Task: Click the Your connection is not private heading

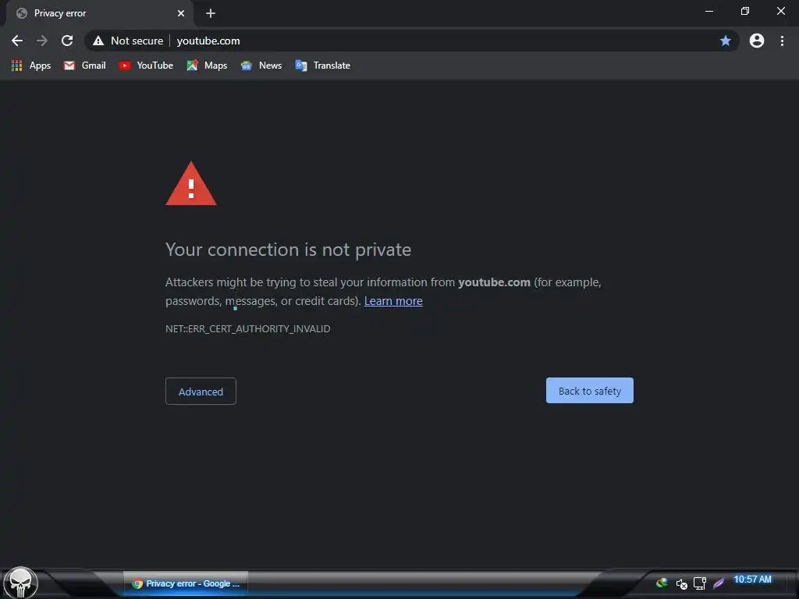Action: coord(289,250)
